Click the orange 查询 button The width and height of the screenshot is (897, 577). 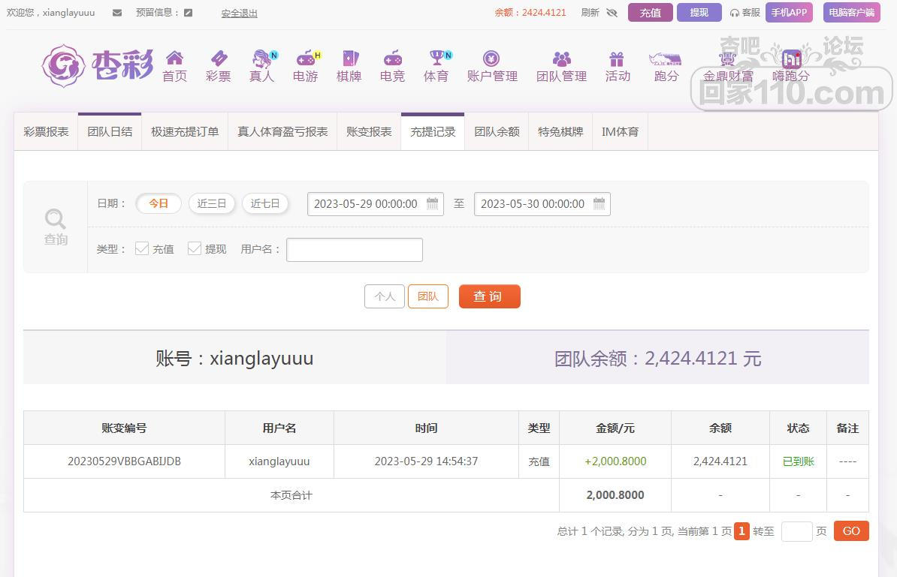pyautogui.click(x=490, y=296)
